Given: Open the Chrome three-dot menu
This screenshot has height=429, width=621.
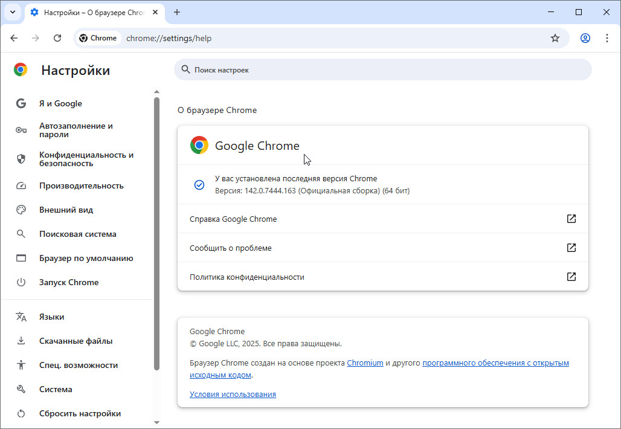Looking at the screenshot, I should [x=607, y=38].
